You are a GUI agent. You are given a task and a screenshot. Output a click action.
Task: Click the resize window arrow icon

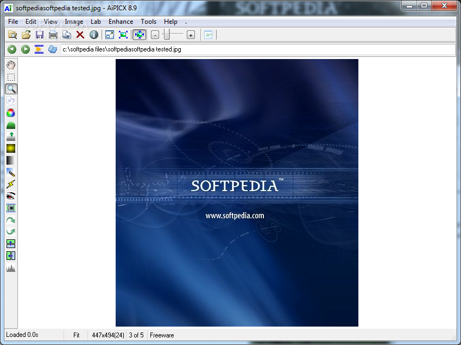coord(110,35)
